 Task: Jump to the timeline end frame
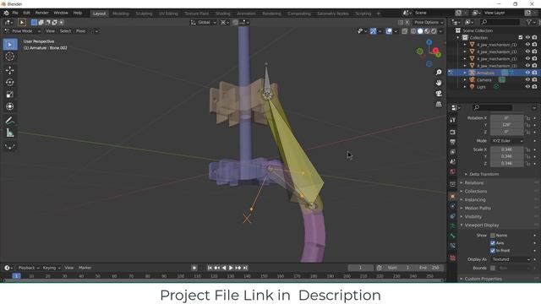(x=245, y=268)
